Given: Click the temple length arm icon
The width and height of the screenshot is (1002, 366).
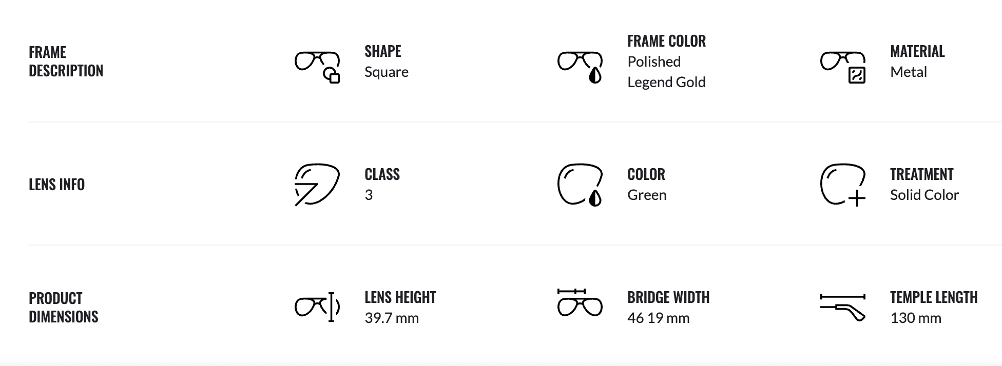Looking at the screenshot, I should (x=843, y=308).
